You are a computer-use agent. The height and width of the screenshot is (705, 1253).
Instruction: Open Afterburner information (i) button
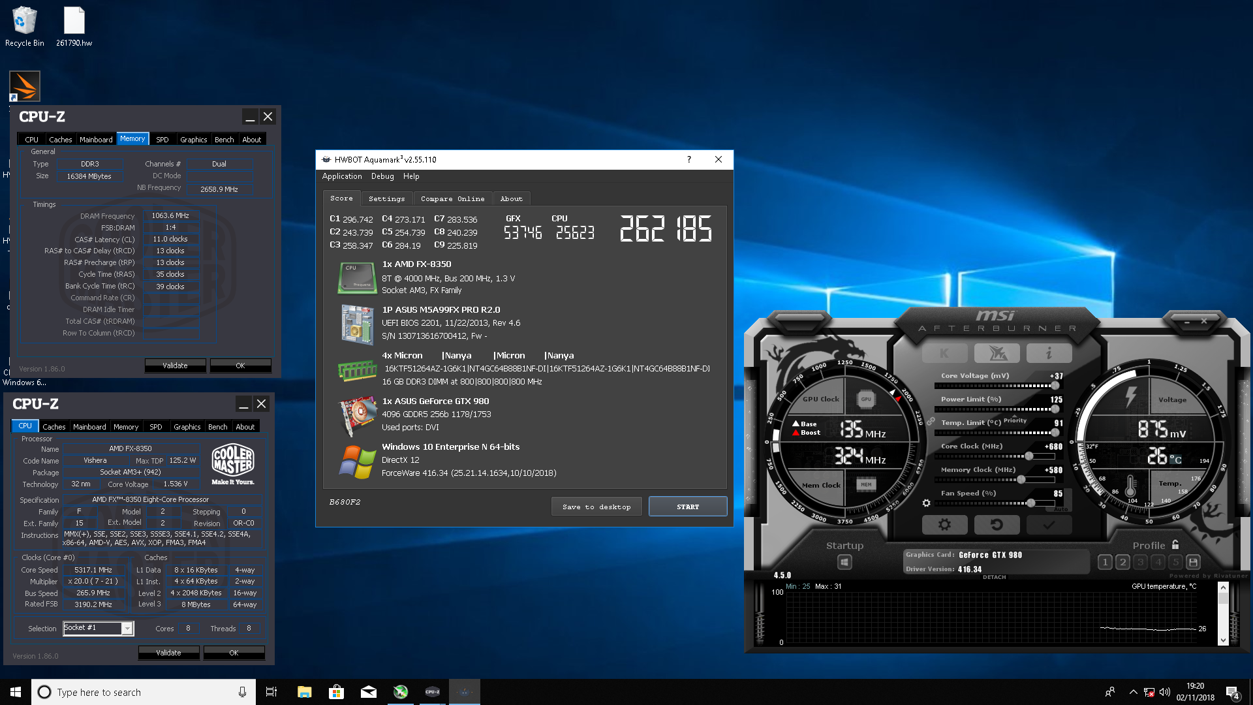[1049, 353]
